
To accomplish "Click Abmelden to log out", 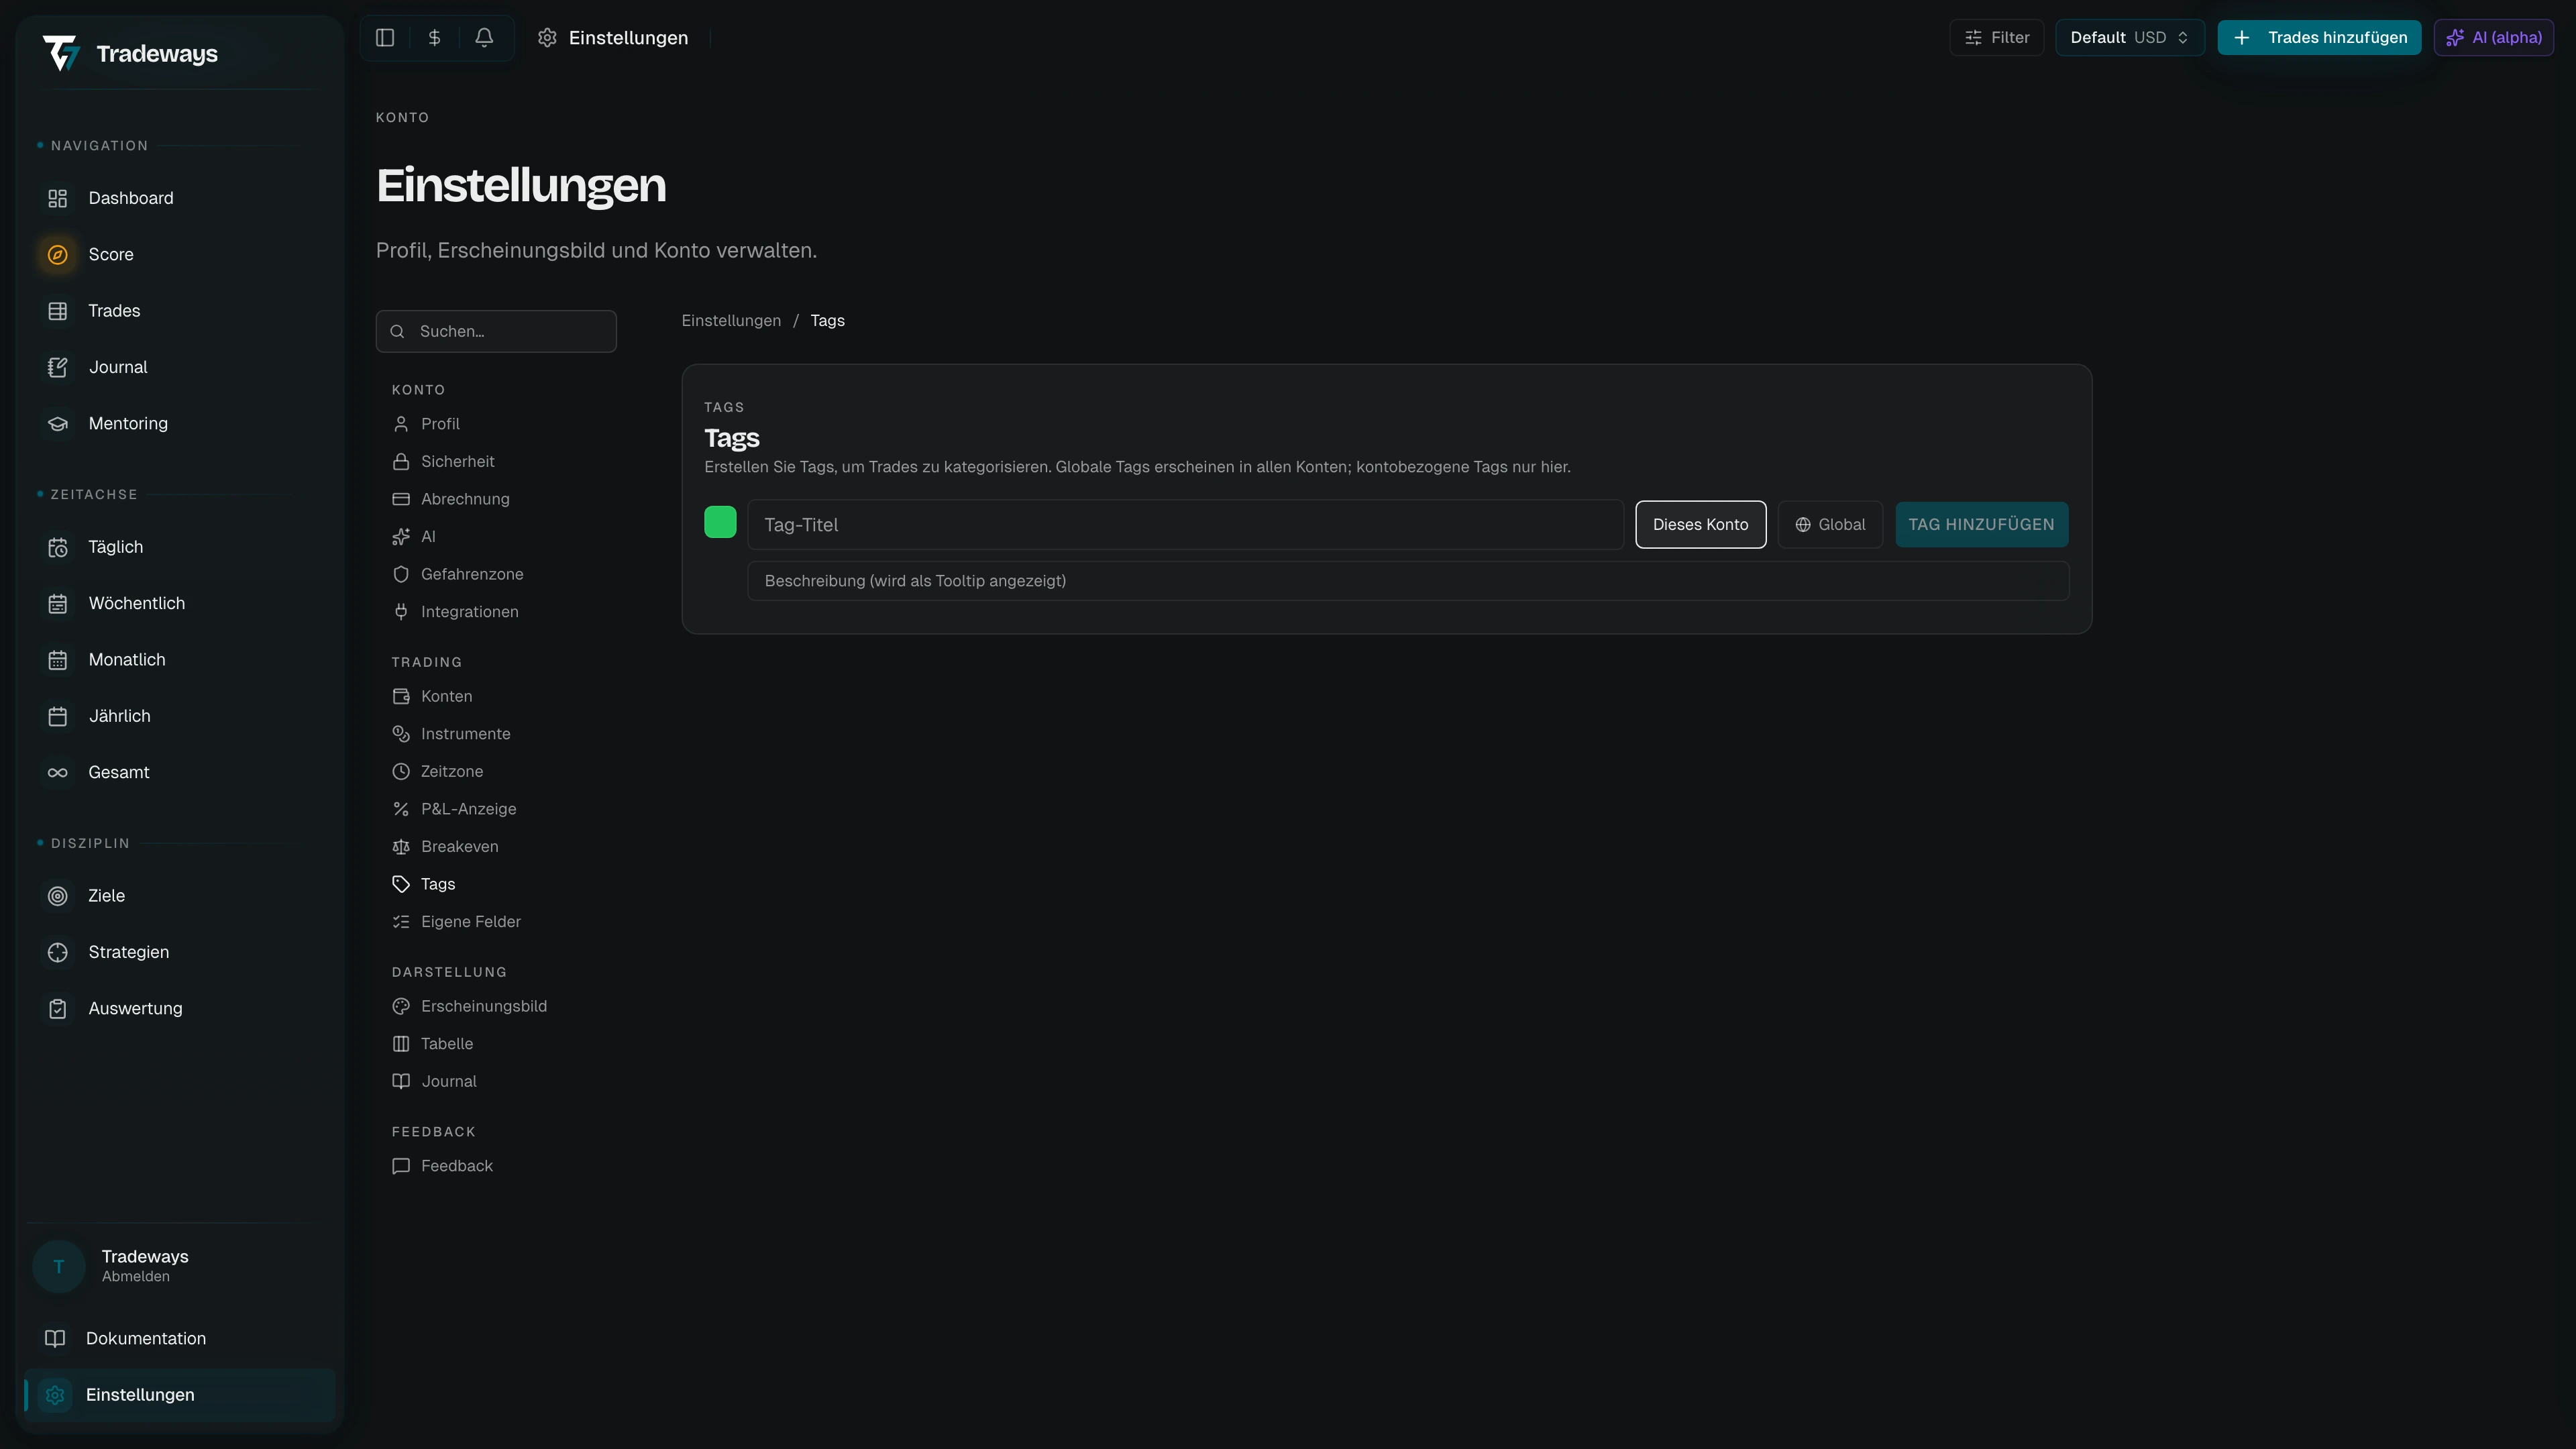I will (x=135, y=1277).
